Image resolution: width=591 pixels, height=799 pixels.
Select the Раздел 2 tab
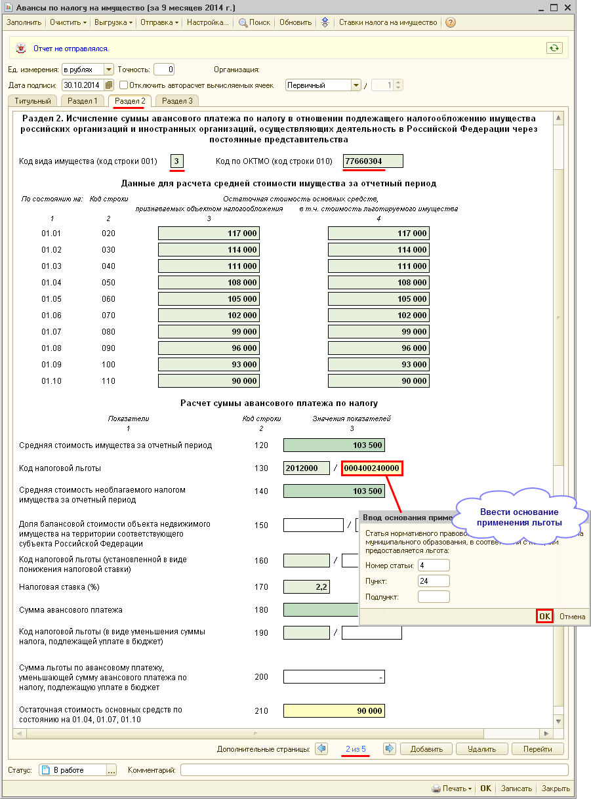(x=130, y=101)
